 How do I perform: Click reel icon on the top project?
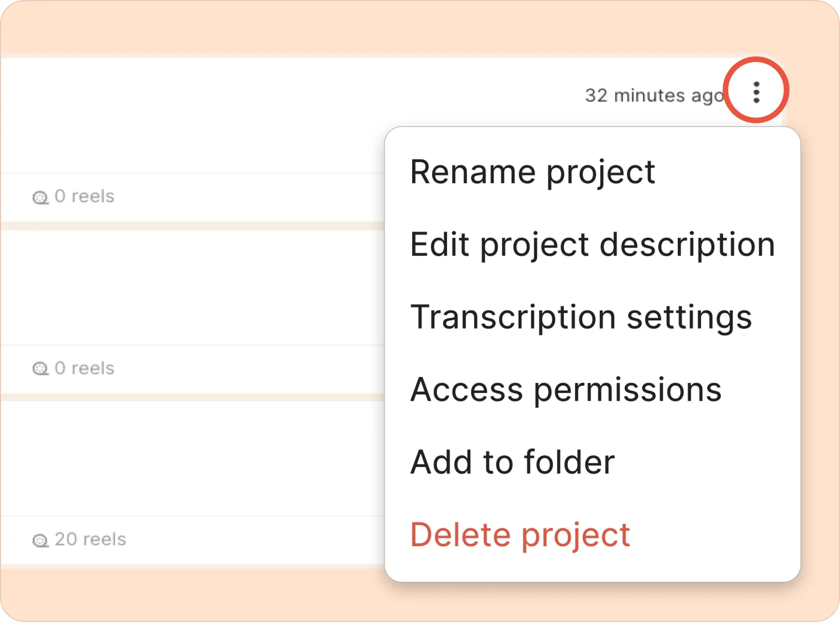coord(40,197)
